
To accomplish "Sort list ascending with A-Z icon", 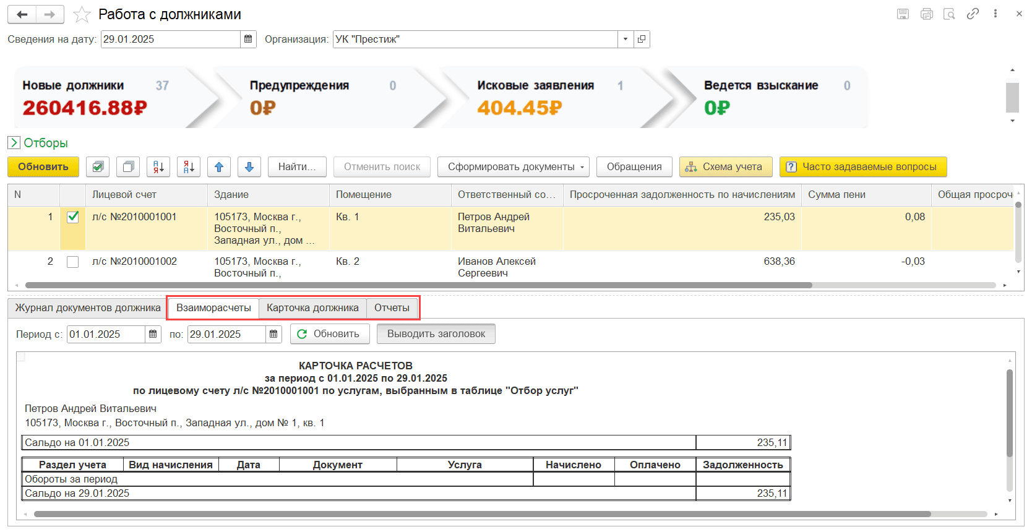I will (x=158, y=167).
